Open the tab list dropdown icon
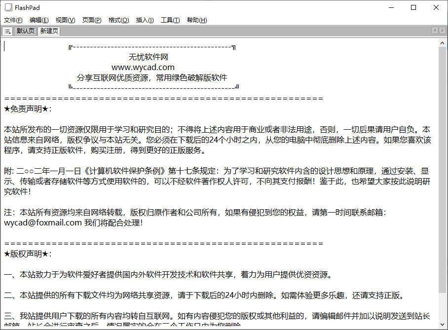 [7, 31]
